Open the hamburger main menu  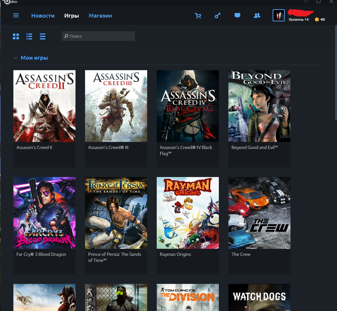coord(16,16)
